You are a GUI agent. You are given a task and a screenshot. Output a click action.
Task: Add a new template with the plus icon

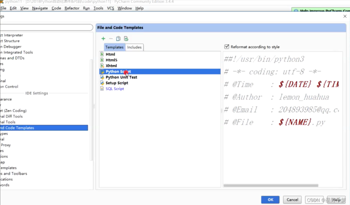(x=103, y=39)
